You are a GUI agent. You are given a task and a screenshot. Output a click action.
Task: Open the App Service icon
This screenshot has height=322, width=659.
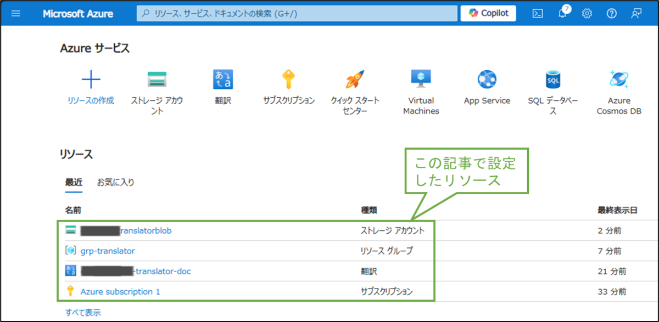click(x=487, y=80)
